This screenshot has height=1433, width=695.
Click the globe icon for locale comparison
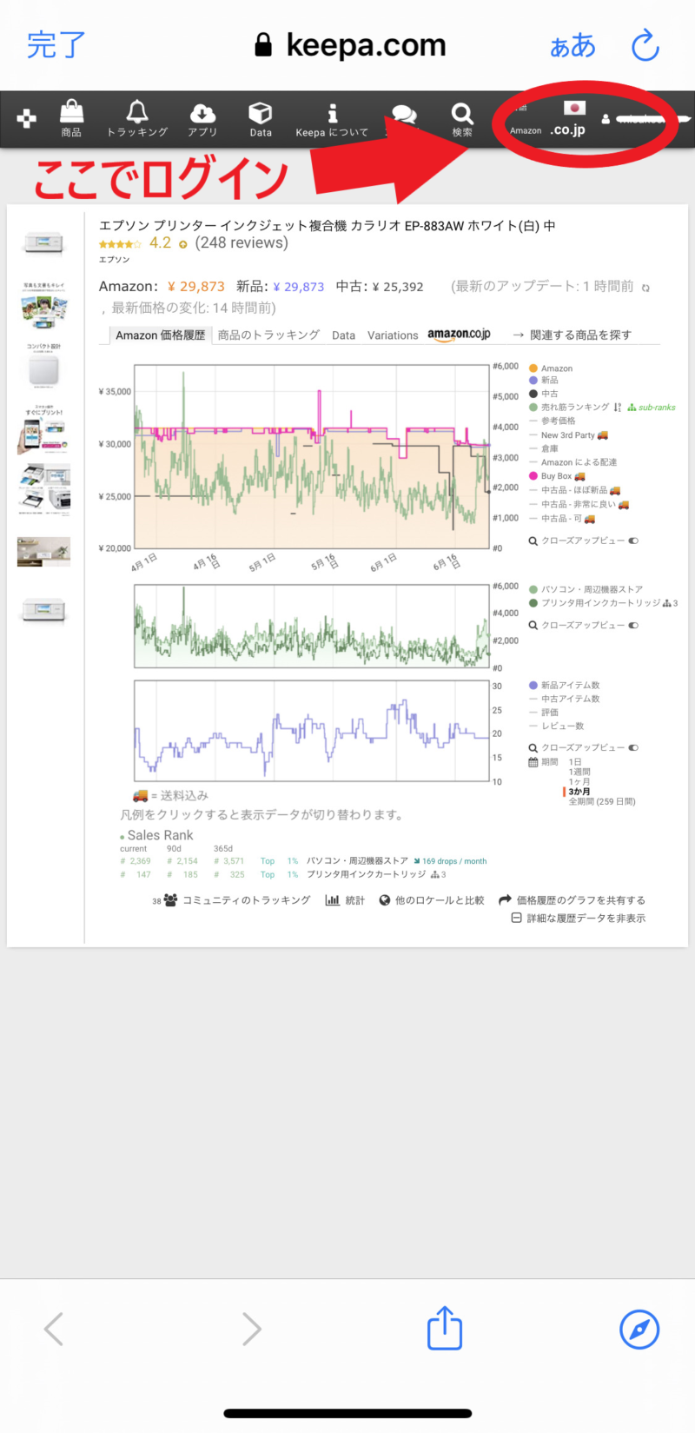384,900
